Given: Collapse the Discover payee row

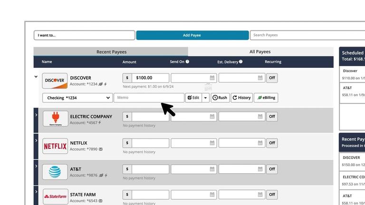Looking at the screenshot, I should [x=36, y=76].
